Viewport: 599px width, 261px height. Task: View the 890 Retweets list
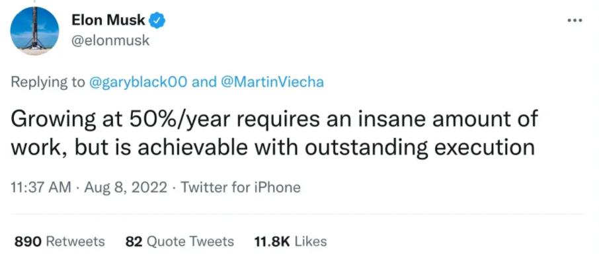click(x=60, y=242)
